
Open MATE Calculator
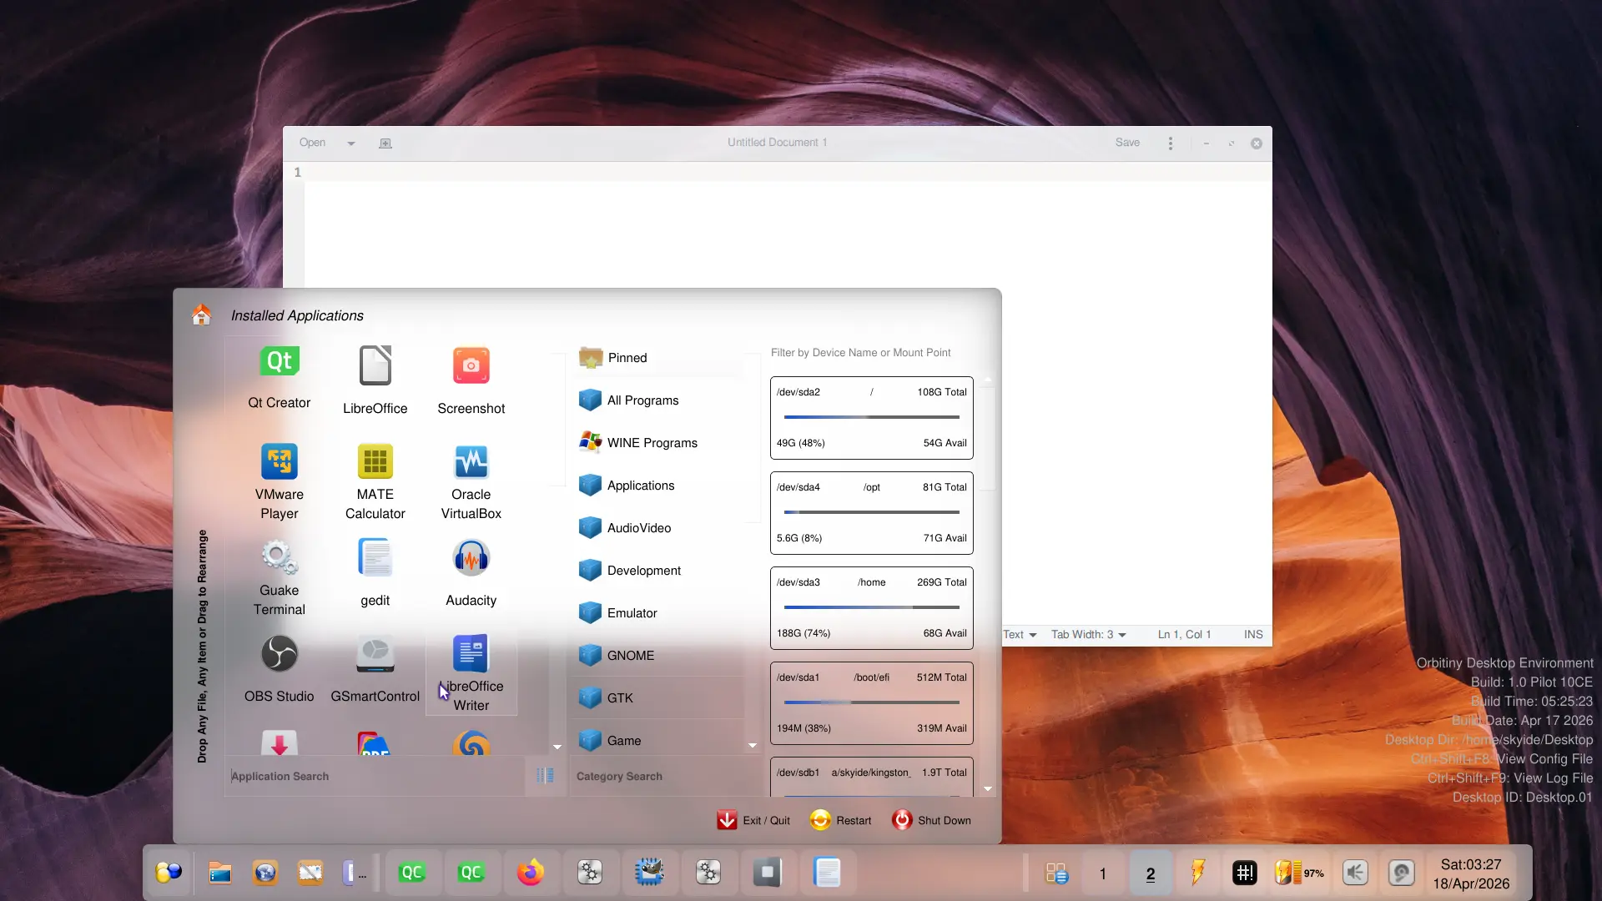point(375,462)
